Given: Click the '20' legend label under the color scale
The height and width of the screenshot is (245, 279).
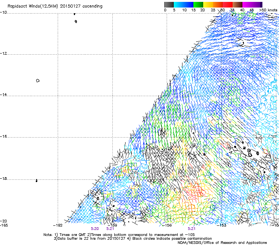Looking at the screenshot, I should coord(202,10).
